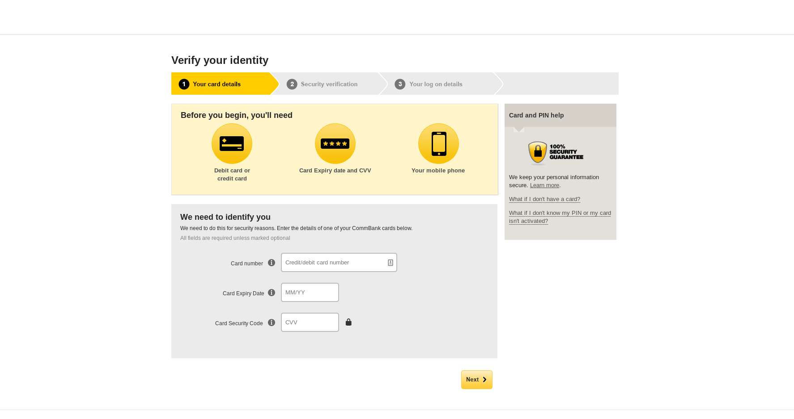794x419 pixels.
Task: Click the debit or credit card icon
Action: tap(232, 143)
